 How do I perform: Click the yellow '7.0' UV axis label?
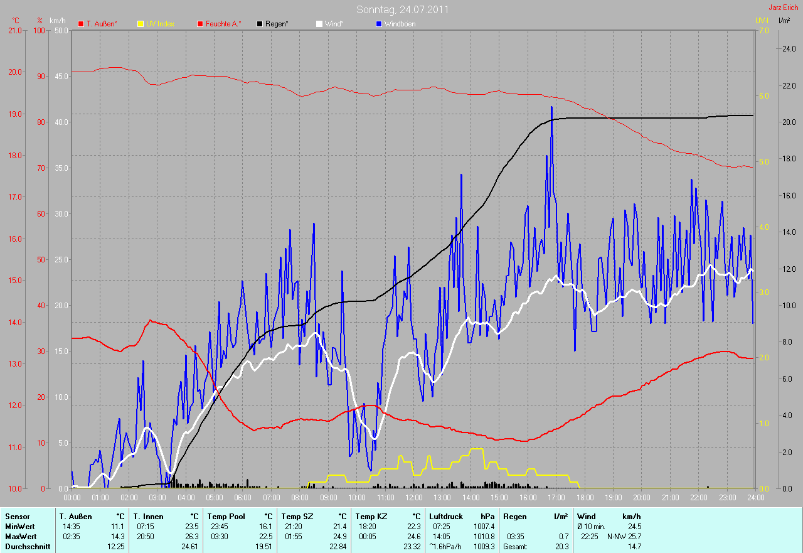pos(763,30)
